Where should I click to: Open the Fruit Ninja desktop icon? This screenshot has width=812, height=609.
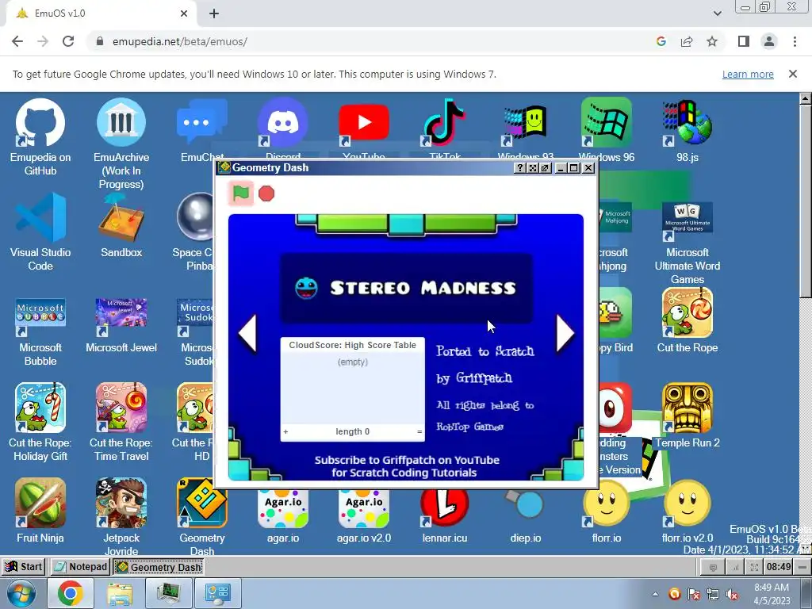(40, 511)
